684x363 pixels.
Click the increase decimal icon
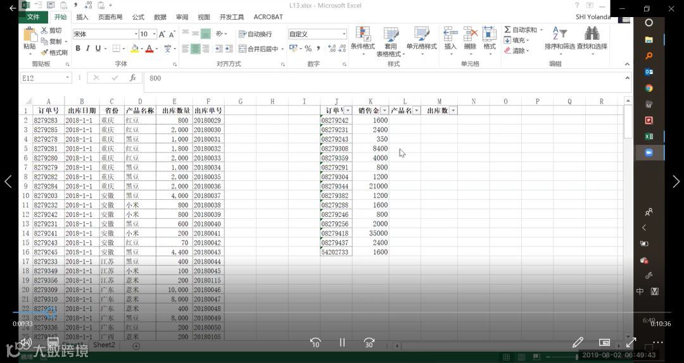tap(331, 48)
